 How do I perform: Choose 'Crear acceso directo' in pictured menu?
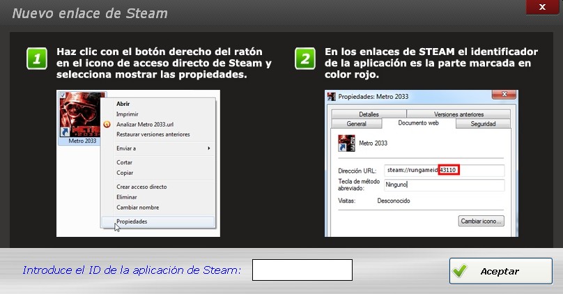pyautogui.click(x=141, y=187)
